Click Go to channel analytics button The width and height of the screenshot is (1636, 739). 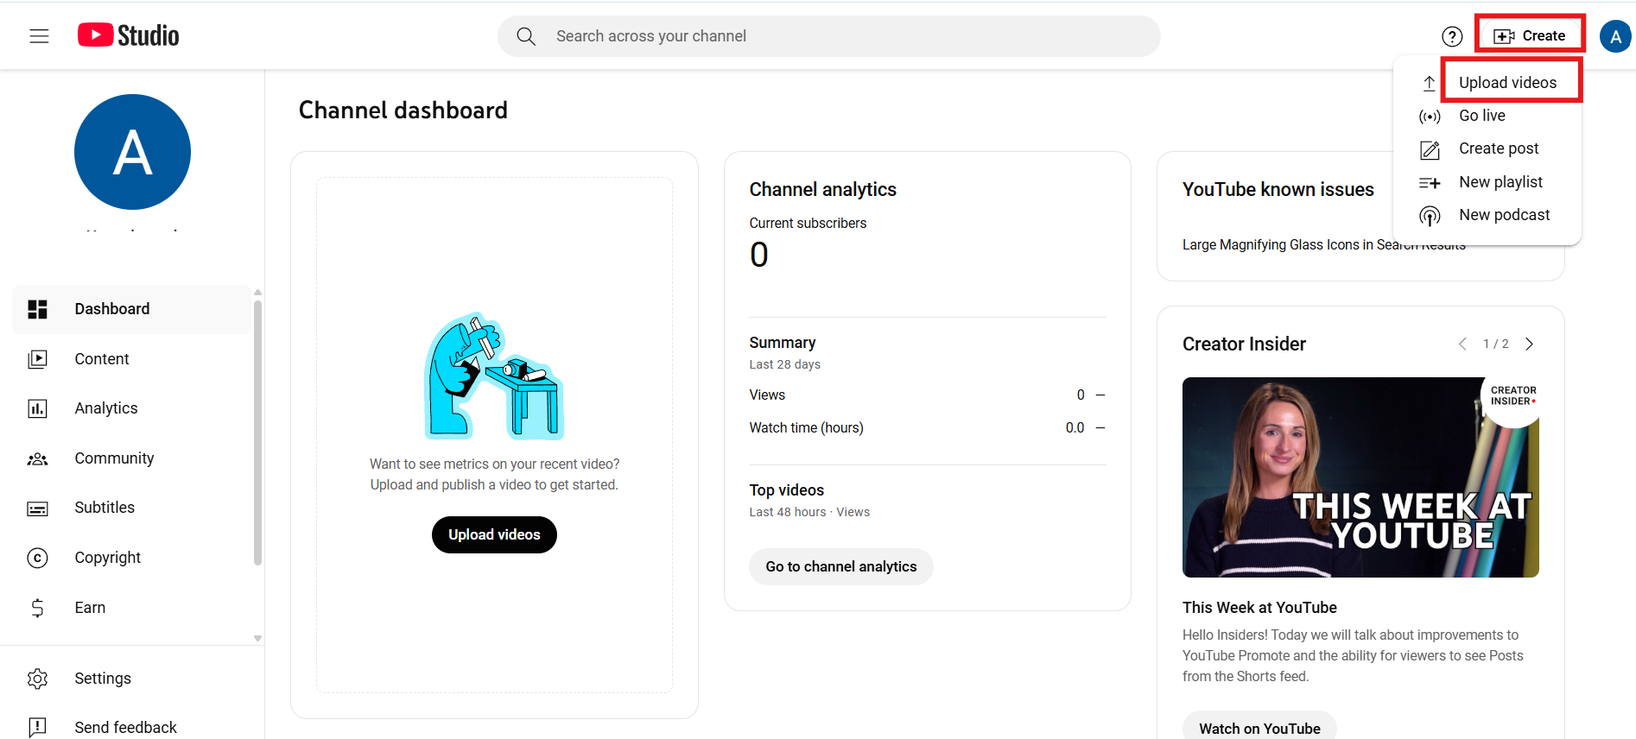click(840, 566)
